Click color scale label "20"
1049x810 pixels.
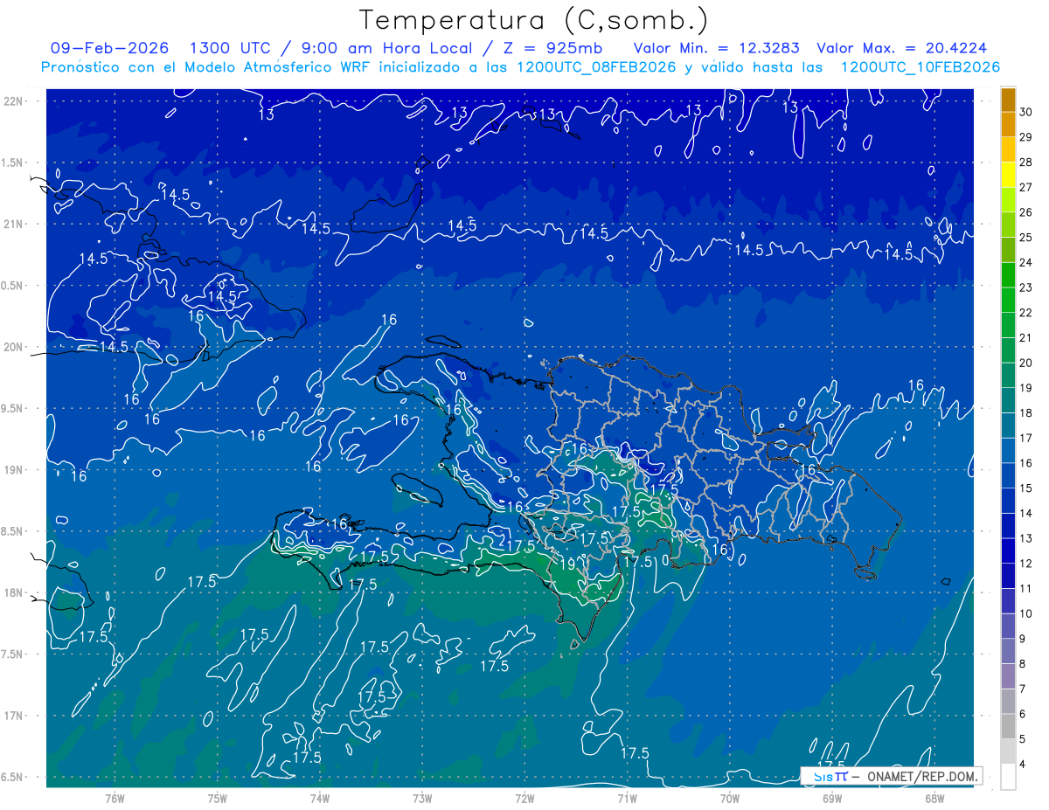click(x=1026, y=363)
